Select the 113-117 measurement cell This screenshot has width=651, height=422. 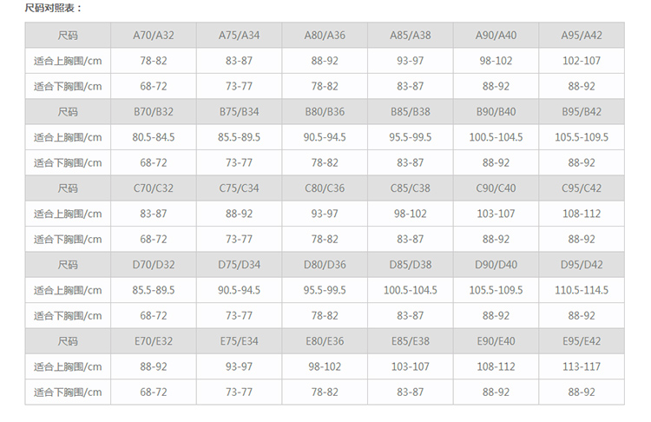point(582,366)
